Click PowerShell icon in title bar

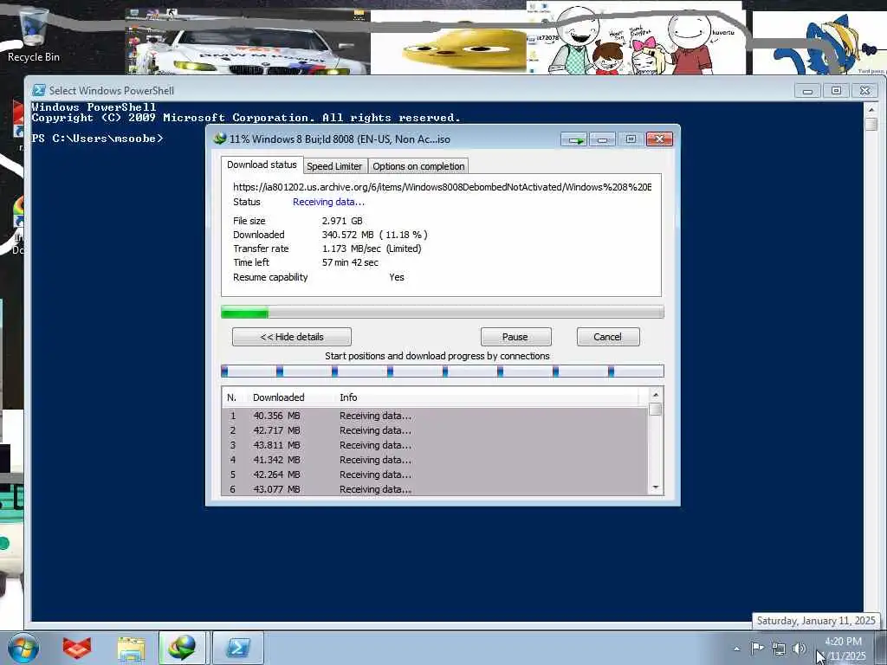click(38, 90)
